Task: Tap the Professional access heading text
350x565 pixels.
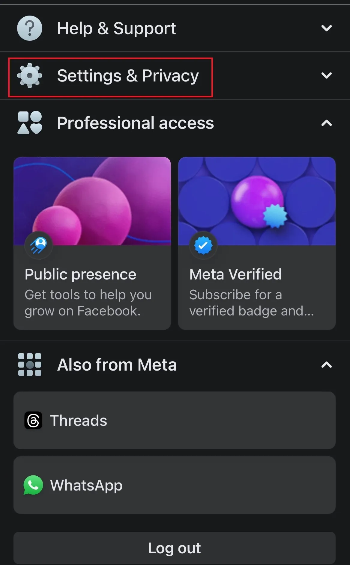Action: click(136, 123)
